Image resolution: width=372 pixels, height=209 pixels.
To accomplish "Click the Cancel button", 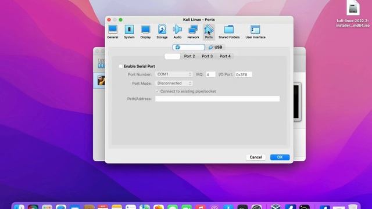I will click(x=256, y=157).
